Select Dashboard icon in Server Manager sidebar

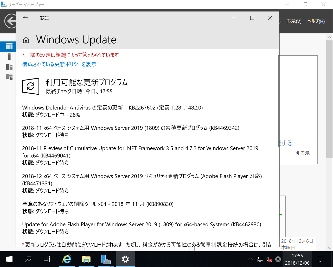pos(9,46)
